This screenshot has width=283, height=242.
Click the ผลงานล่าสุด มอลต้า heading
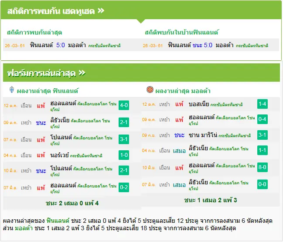pyautogui.click(x=183, y=91)
